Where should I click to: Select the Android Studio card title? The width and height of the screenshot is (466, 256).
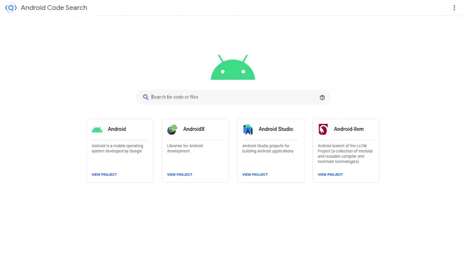pos(276,129)
